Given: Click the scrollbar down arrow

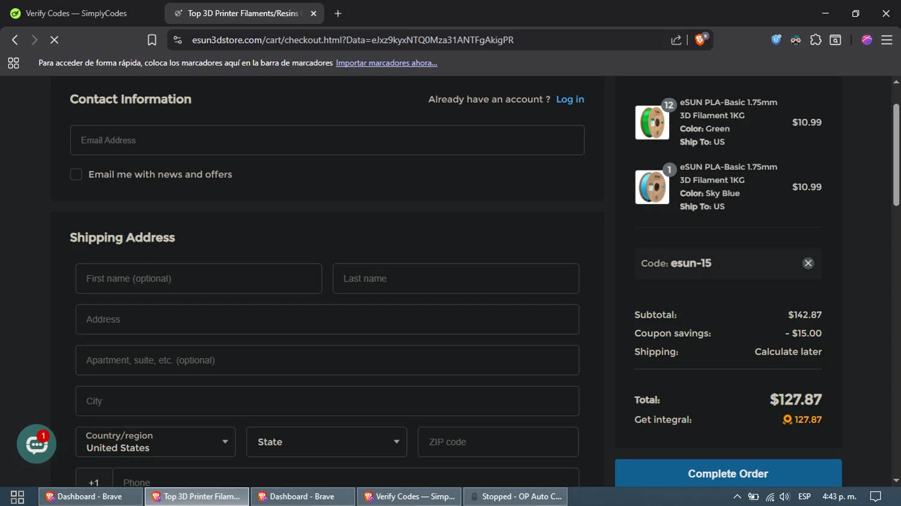Looking at the screenshot, I should [896, 480].
